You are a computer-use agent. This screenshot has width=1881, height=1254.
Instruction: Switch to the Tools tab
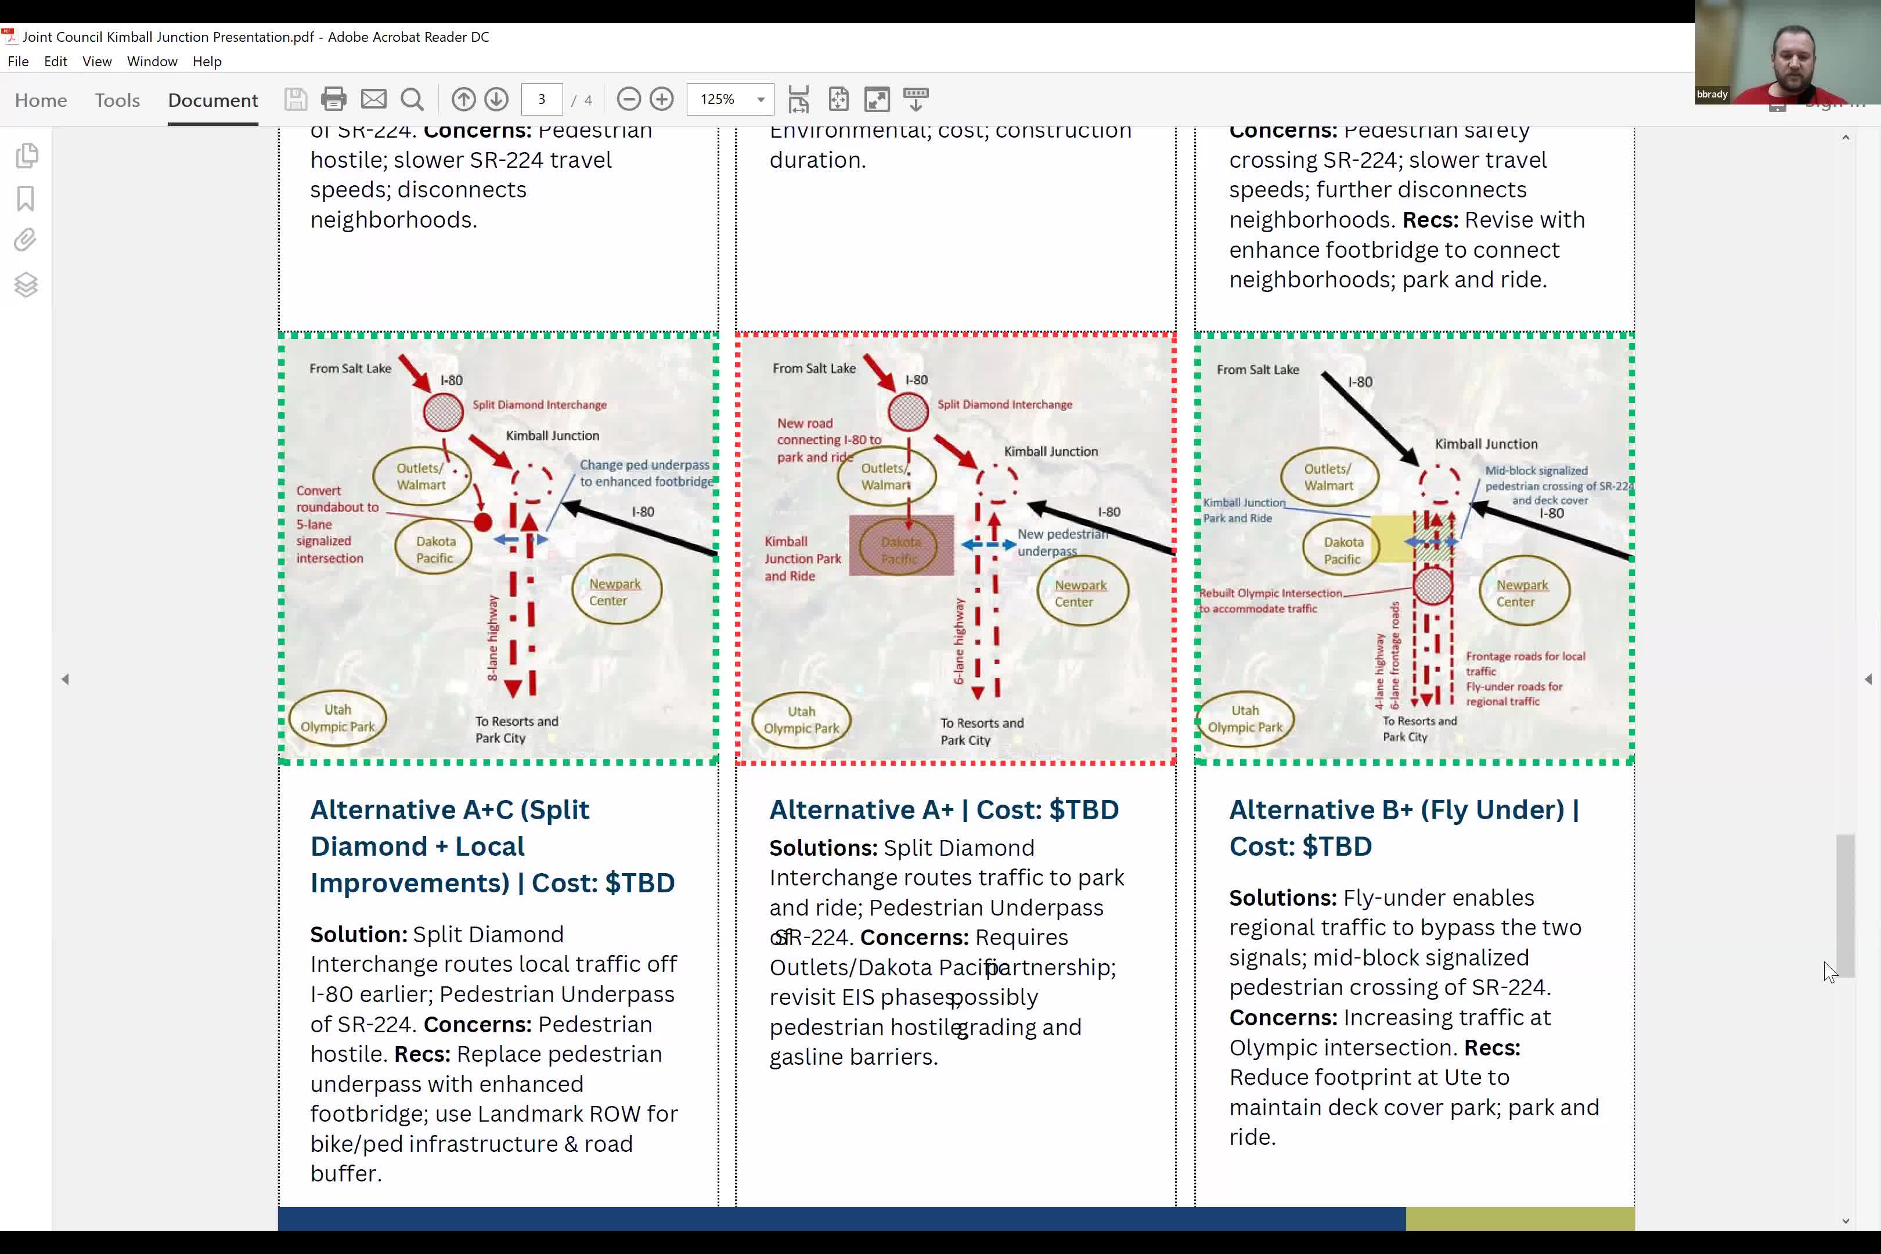tap(117, 100)
